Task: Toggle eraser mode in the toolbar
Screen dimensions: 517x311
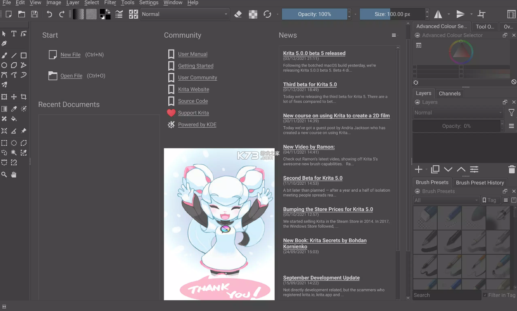Action: (238, 14)
